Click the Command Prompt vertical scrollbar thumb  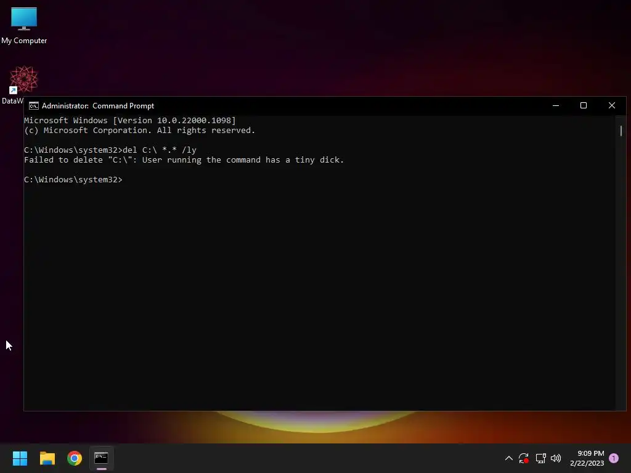[621, 131]
